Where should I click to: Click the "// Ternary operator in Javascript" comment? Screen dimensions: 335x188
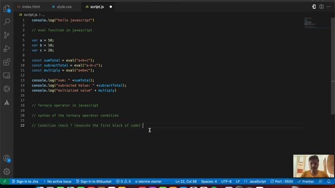click(65, 105)
